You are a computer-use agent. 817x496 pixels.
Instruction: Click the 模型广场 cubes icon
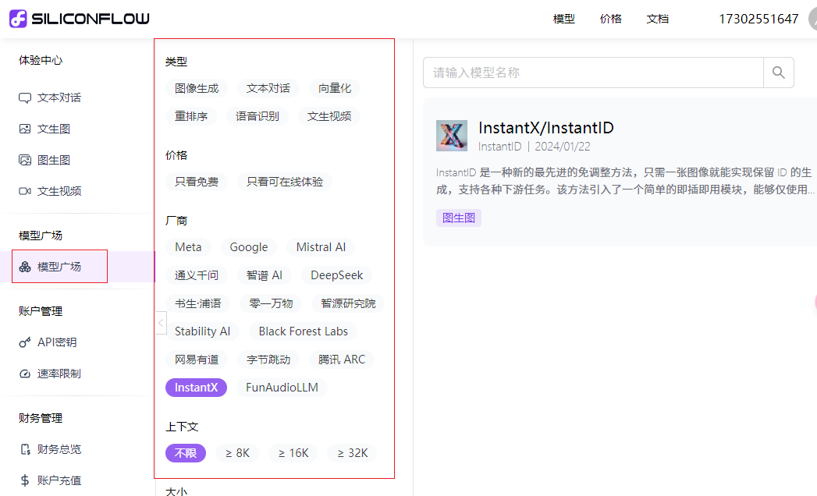[25, 267]
